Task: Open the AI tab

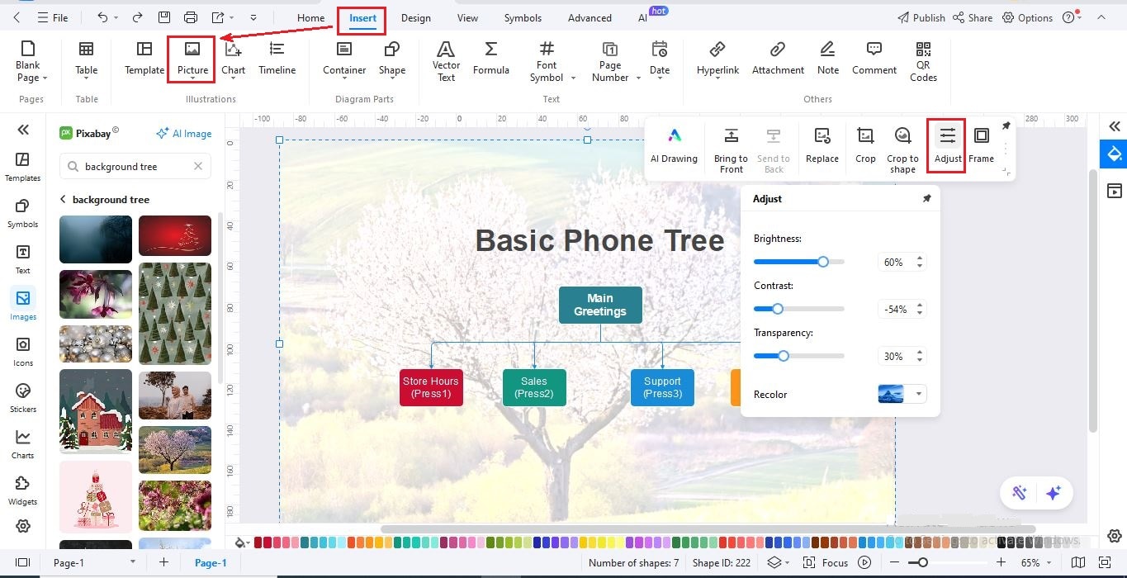Action: click(x=642, y=17)
